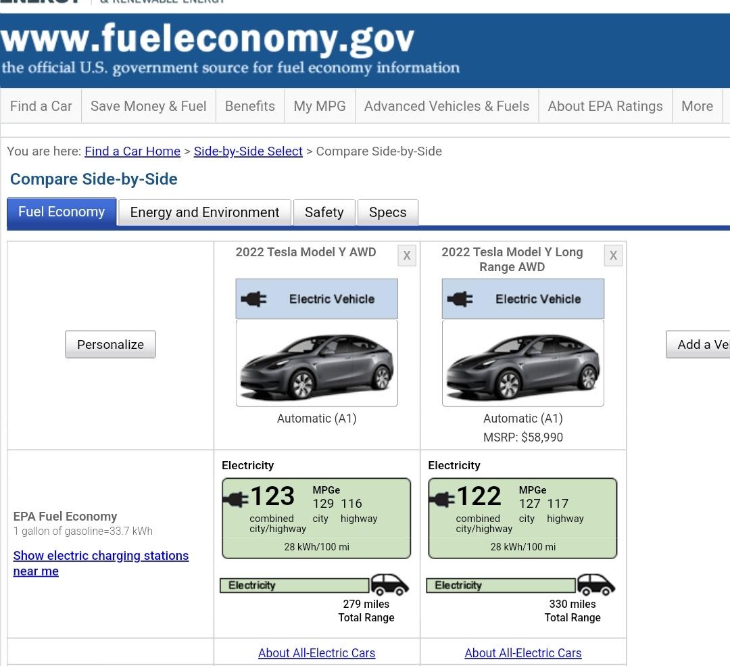Click the plug icon beside 122 combined MPGe
Image resolution: width=730 pixels, height=666 pixels.
442,499
